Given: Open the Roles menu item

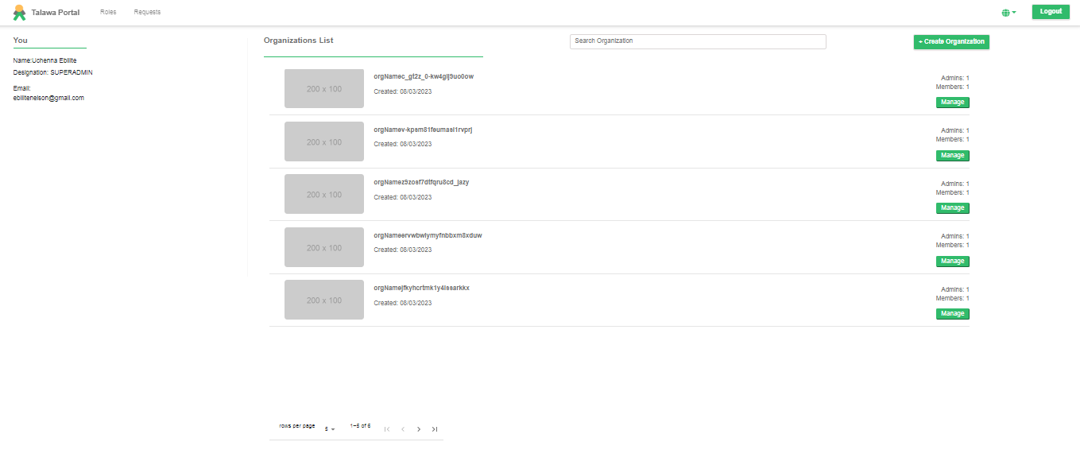Looking at the screenshot, I should coord(107,12).
